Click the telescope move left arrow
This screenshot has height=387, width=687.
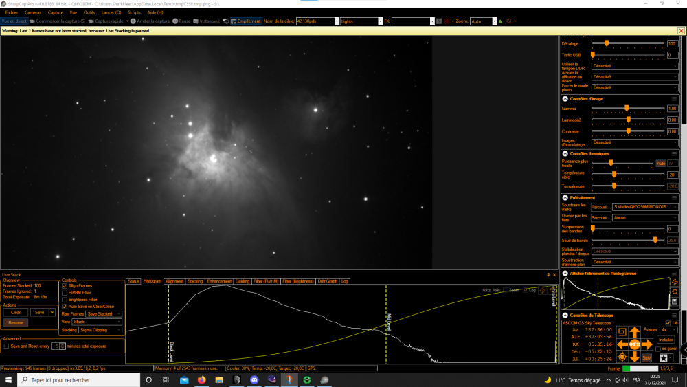[x=622, y=345]
